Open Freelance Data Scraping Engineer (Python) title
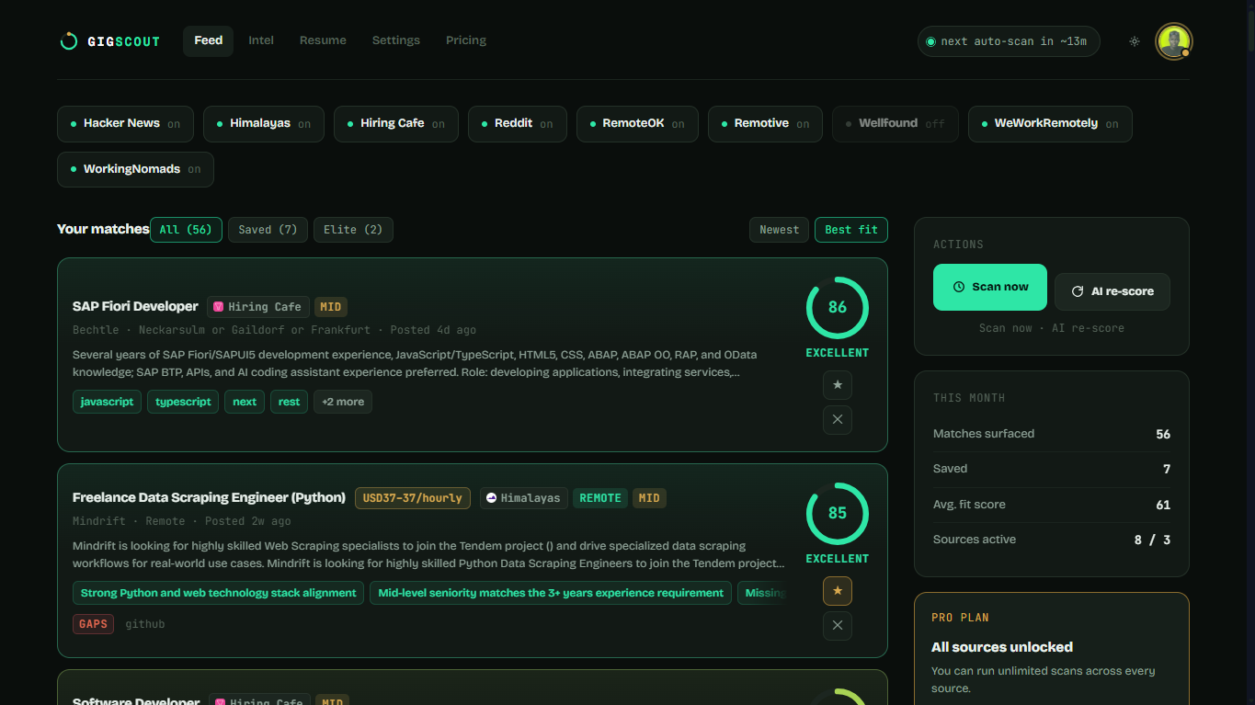 (x=209, y=498)
